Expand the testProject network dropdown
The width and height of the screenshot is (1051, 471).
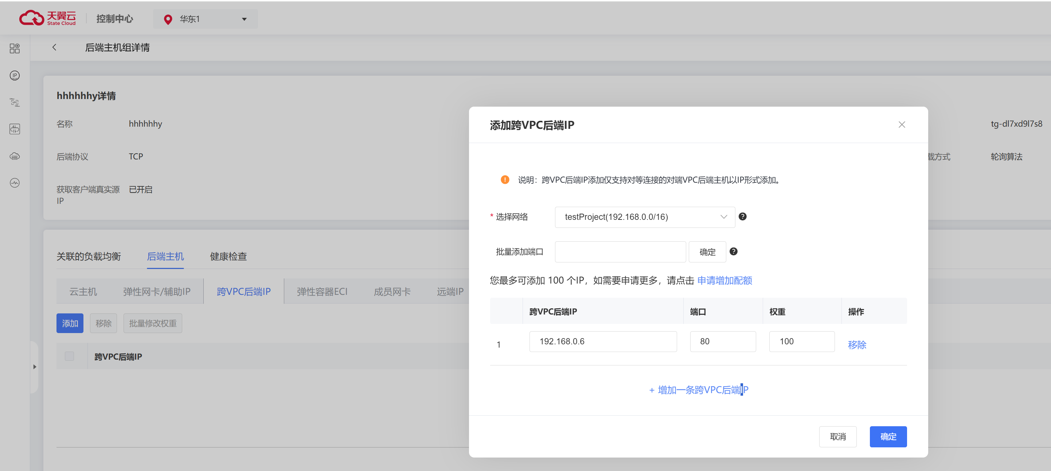tap(645, 217)
